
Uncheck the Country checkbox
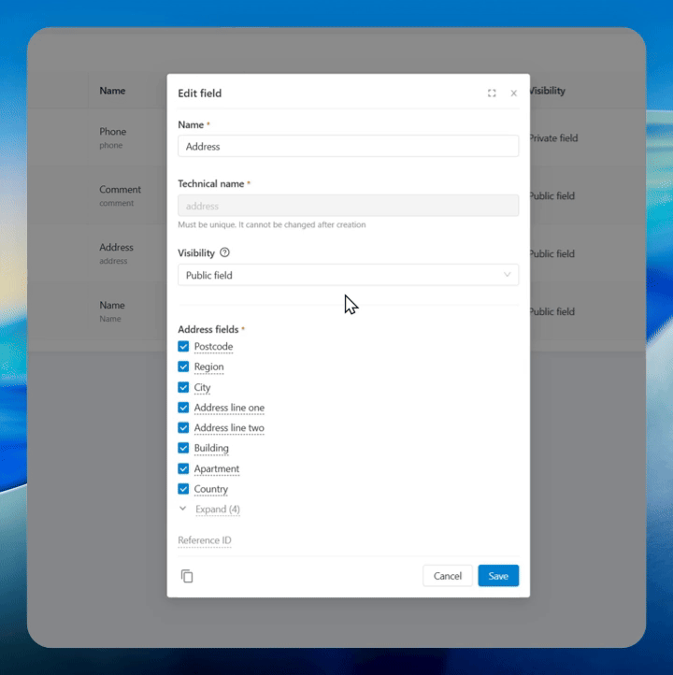point(183,489)
